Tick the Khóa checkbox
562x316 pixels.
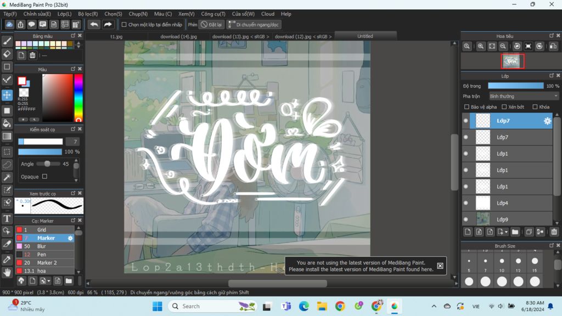535,107
